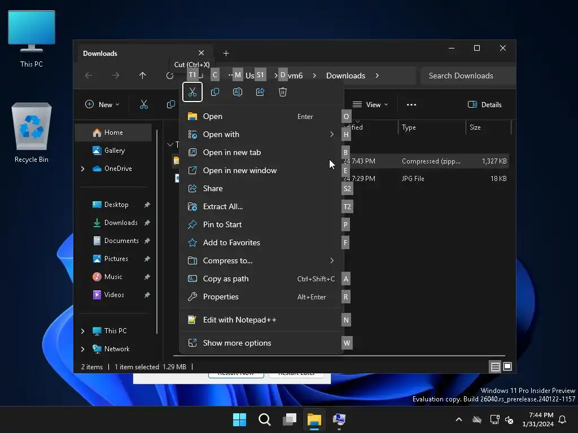Select Home in the navigation pane
The width and height of the screenshot is (578, 433).
(x=113, y=132)
